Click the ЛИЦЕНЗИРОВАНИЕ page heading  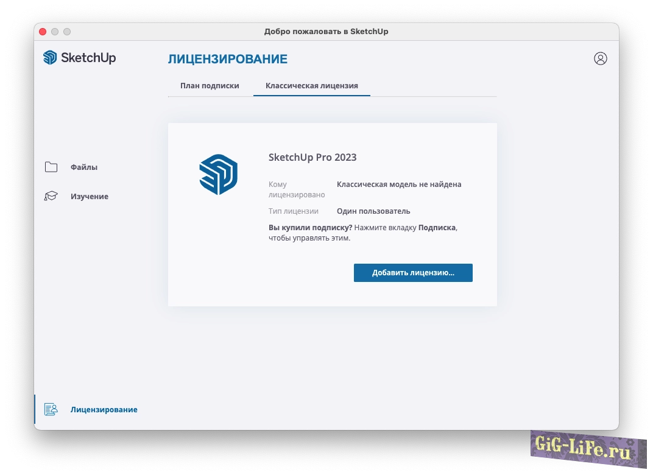point(227,59)
